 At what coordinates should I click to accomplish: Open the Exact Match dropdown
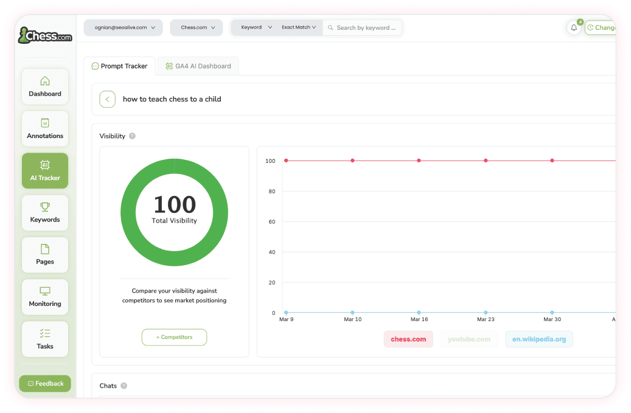click(299, 27)
